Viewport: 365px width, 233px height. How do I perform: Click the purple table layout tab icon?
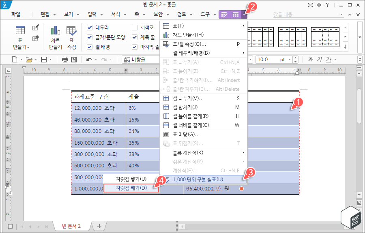coord(236,15)
